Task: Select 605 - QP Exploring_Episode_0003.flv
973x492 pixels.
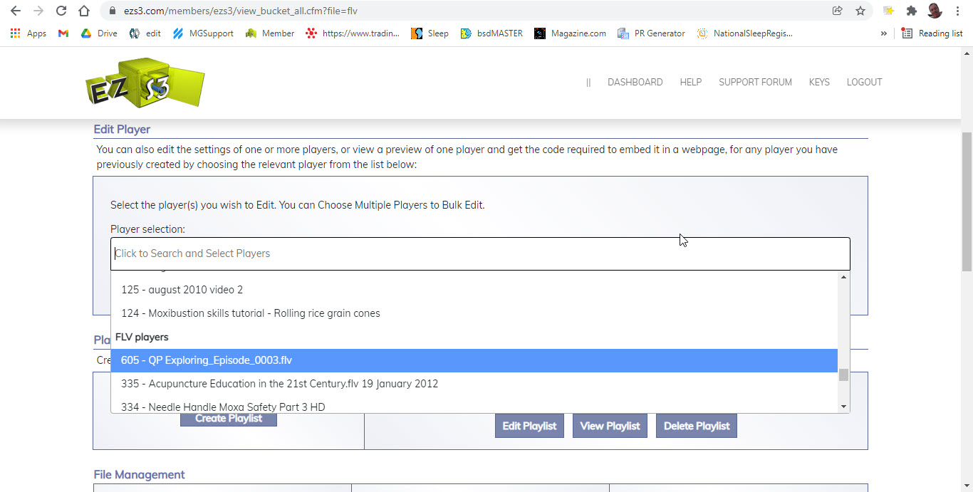Action: pos(474,360)
